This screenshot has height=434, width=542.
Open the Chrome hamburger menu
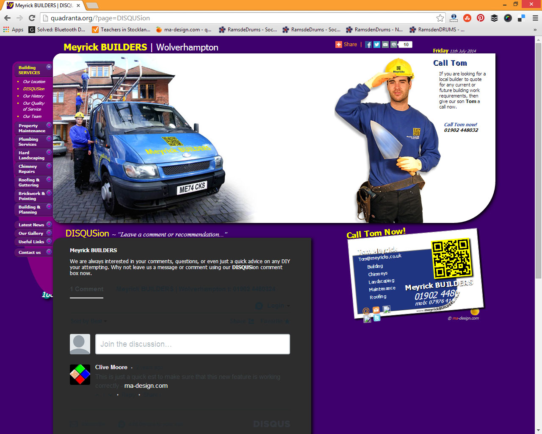click(x=535, y=18)
